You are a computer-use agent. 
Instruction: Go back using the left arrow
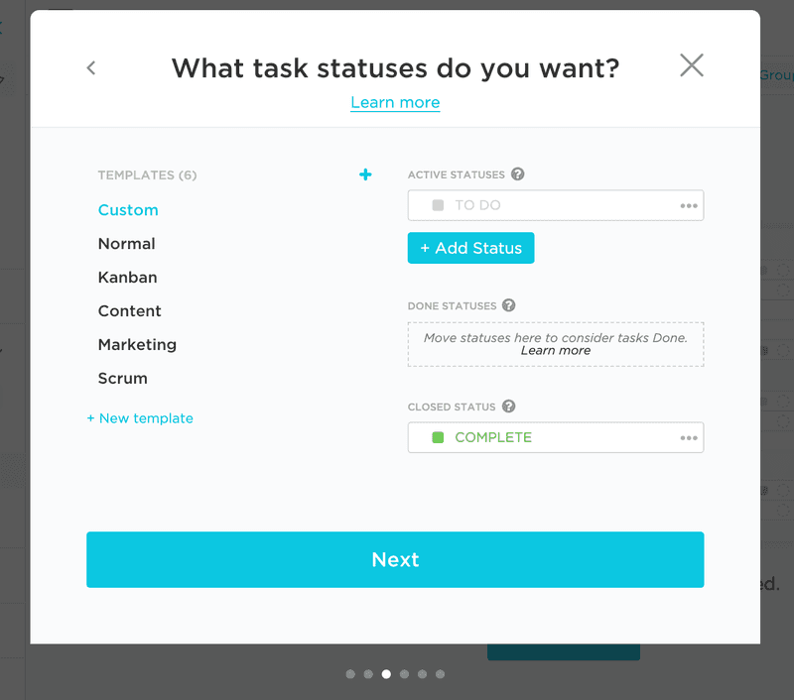point(90,67)
